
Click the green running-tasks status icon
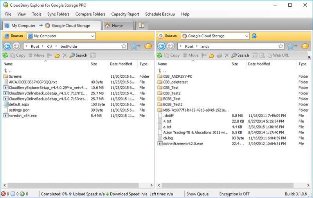(22, 194)
